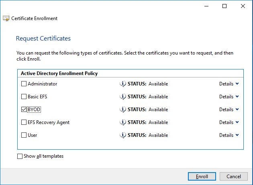Click the User template status info icon

click(x=123, y=135)
